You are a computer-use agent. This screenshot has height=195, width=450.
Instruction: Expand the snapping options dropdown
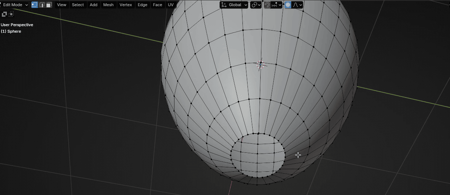click(x=277, y=5)
